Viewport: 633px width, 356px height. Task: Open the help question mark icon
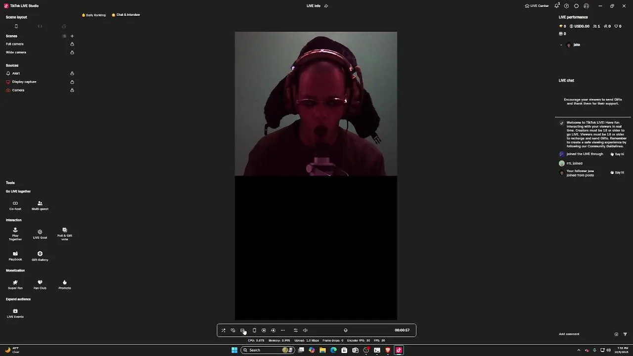tap(566, 6)
